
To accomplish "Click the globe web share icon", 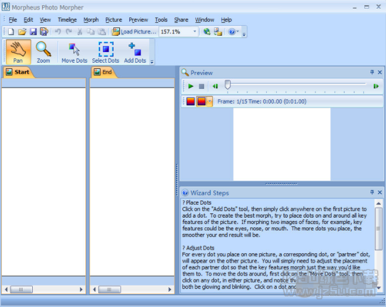I will [207, 32].
